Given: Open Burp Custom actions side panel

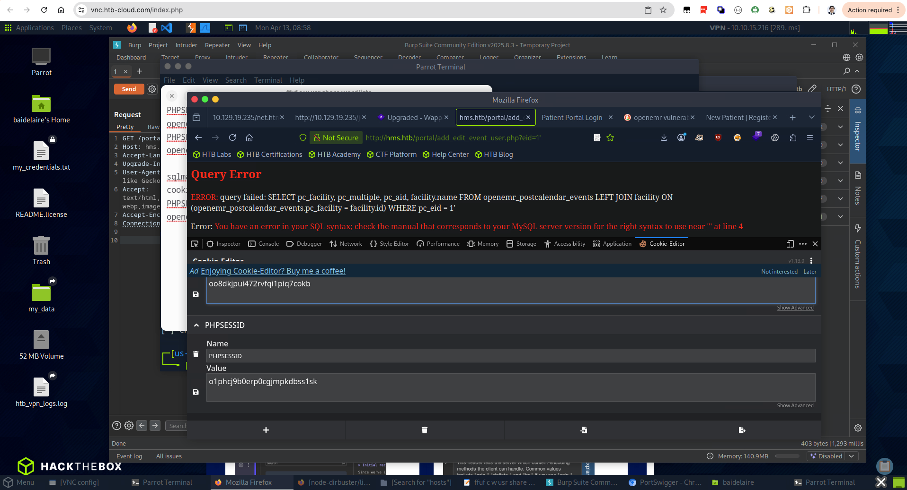Looking at the screenshot, I should (x=858, y=256).
